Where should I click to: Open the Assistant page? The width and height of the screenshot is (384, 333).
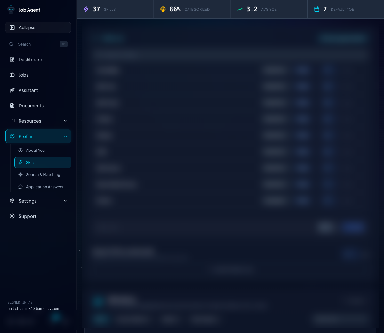[38, 90]
